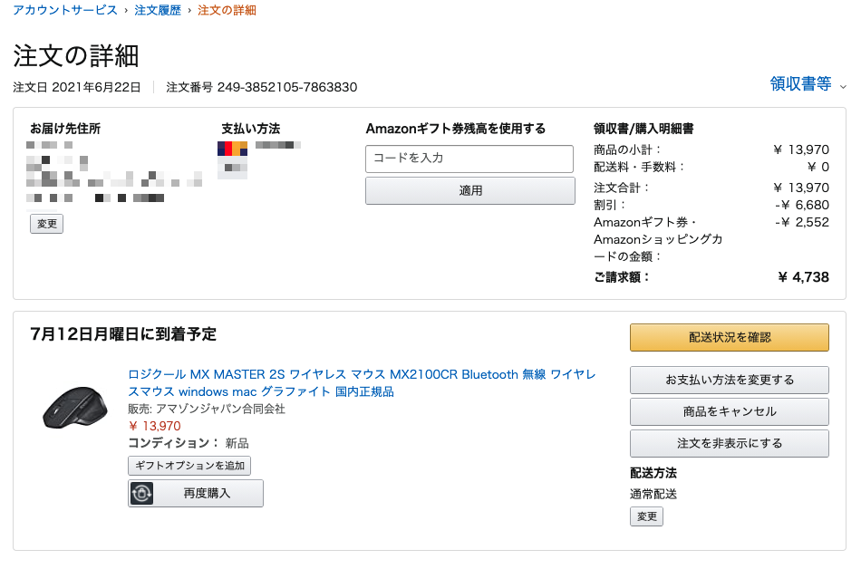Click the ¥13,970 product price

[154, 426]
